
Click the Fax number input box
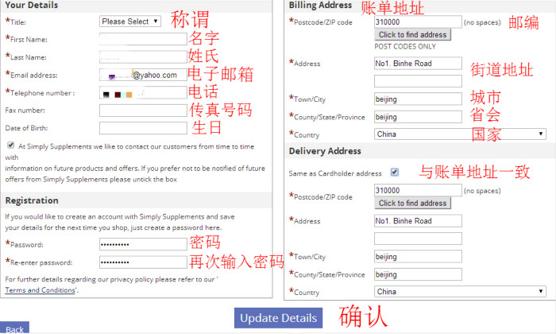(143, 111)
